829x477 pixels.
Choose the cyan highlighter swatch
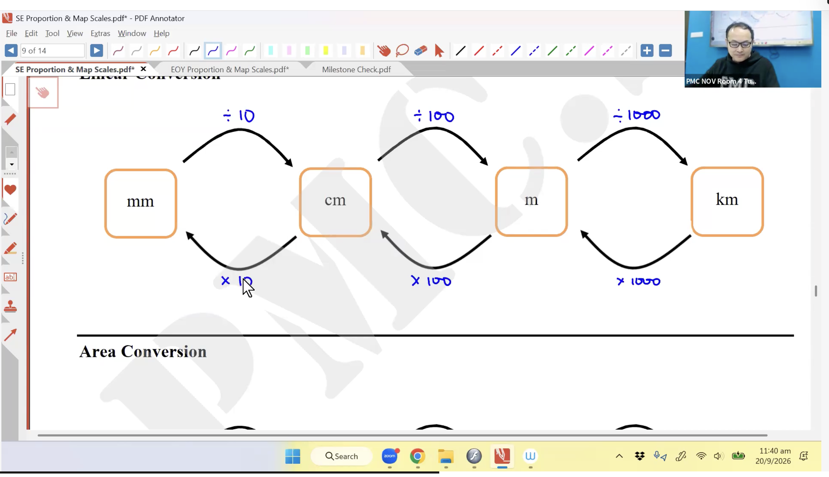pyautogui.click(x=271, y=51)
